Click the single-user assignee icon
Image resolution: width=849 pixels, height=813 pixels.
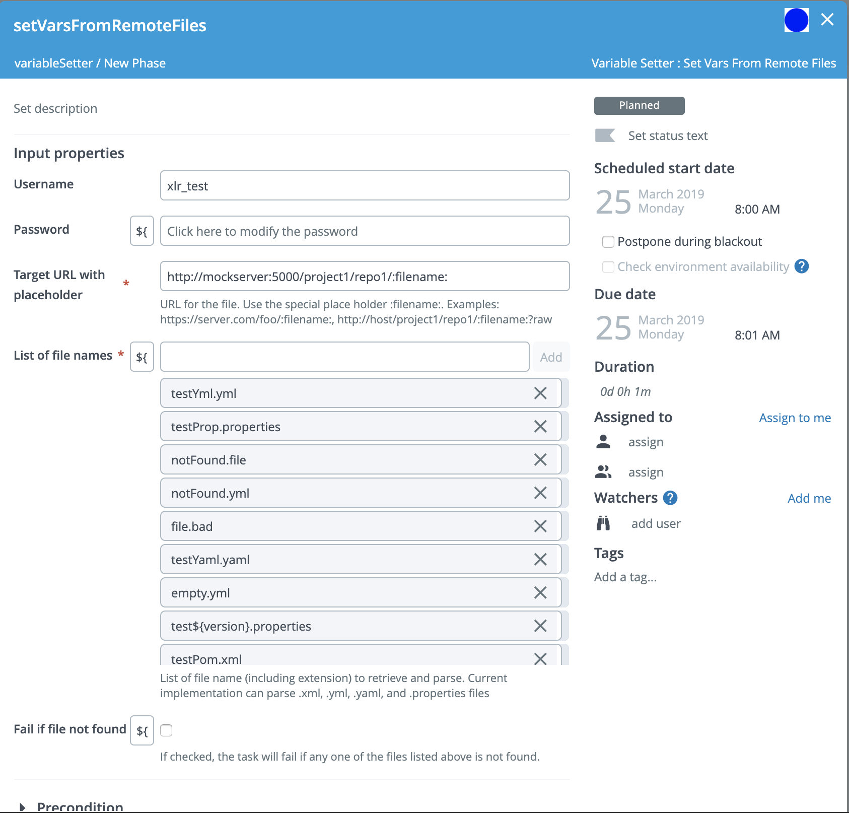(603, 442)
